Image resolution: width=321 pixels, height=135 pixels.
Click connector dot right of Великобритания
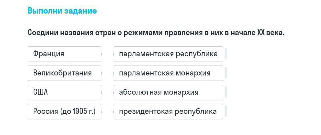pyautogui.click(x=101, y=73)
